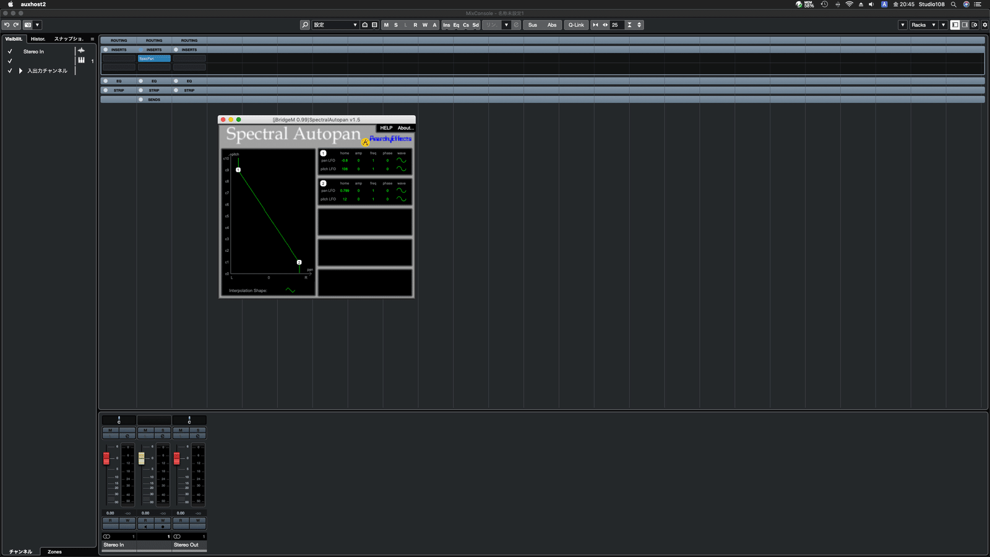
Task: Toggle global Read R automation in toolbar
Action: tap(415, 25)
